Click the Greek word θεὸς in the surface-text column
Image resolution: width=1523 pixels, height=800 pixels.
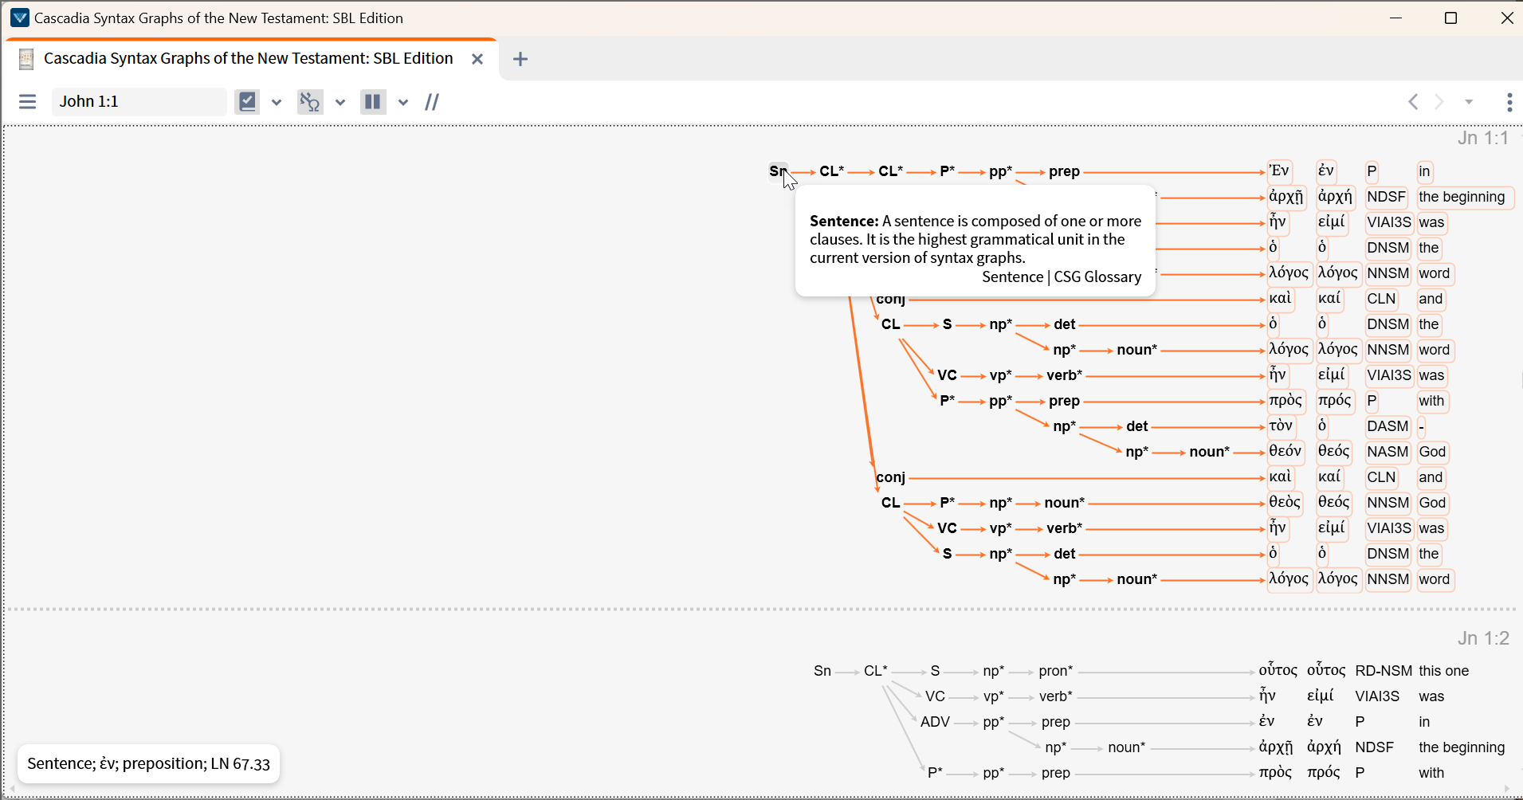click(1285, 503)
